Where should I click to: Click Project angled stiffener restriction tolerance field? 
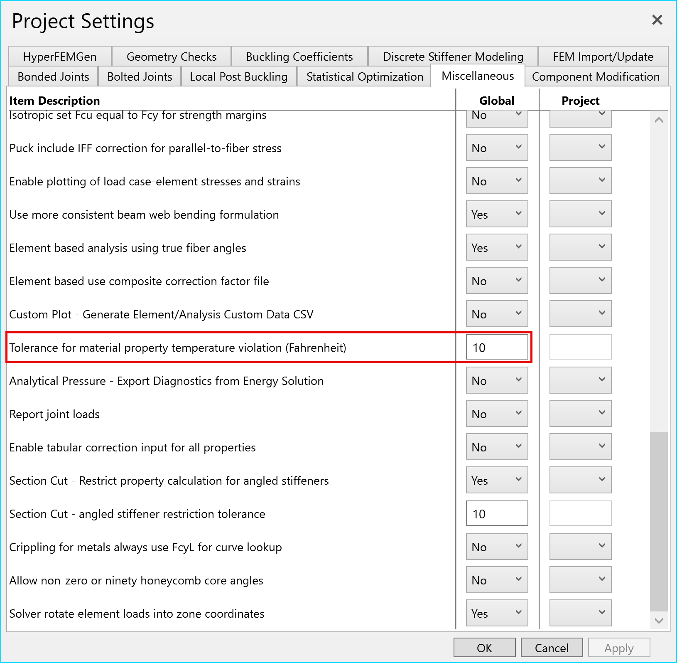coord(580,513)
